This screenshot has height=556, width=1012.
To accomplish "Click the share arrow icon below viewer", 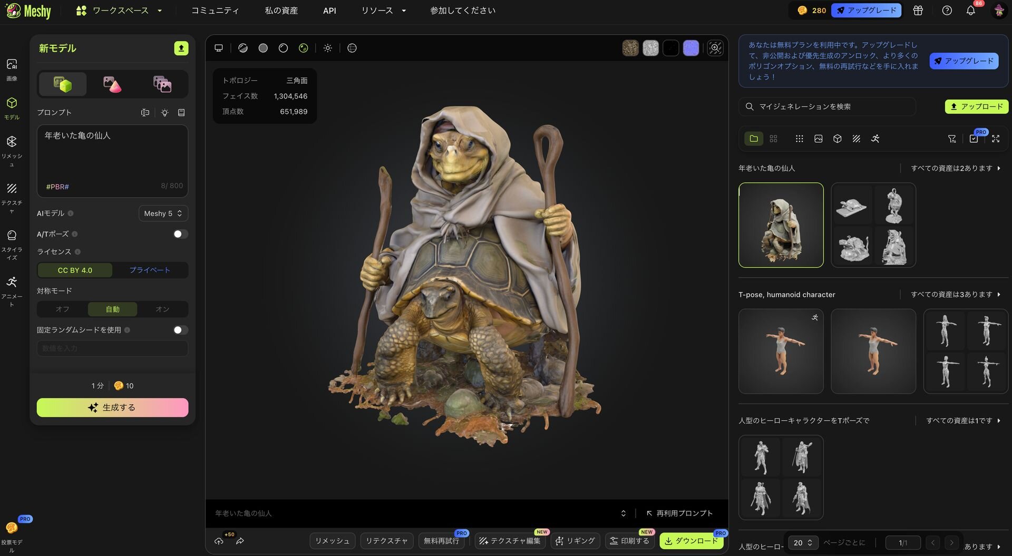I will click(240, 541).
